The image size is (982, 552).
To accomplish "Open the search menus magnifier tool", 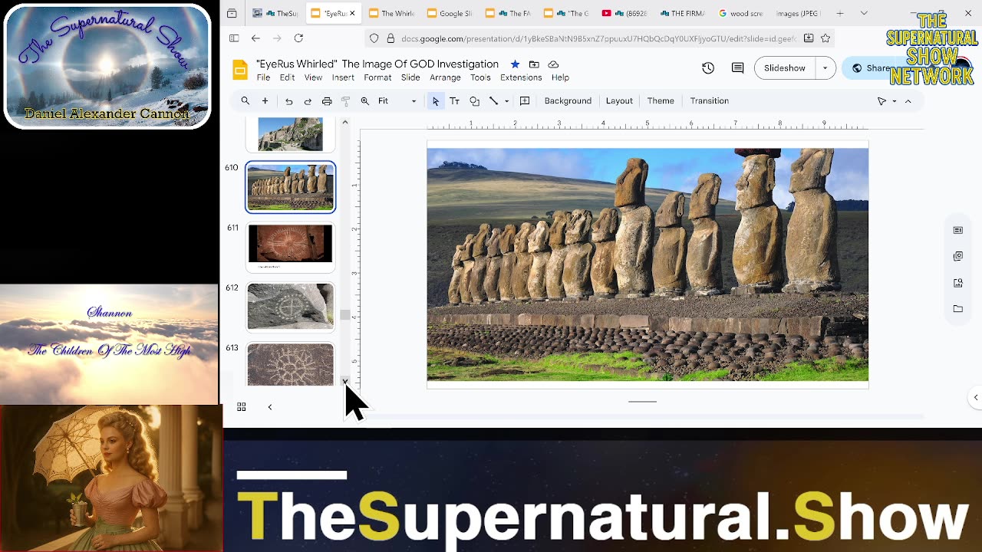I will click(245, 101).
